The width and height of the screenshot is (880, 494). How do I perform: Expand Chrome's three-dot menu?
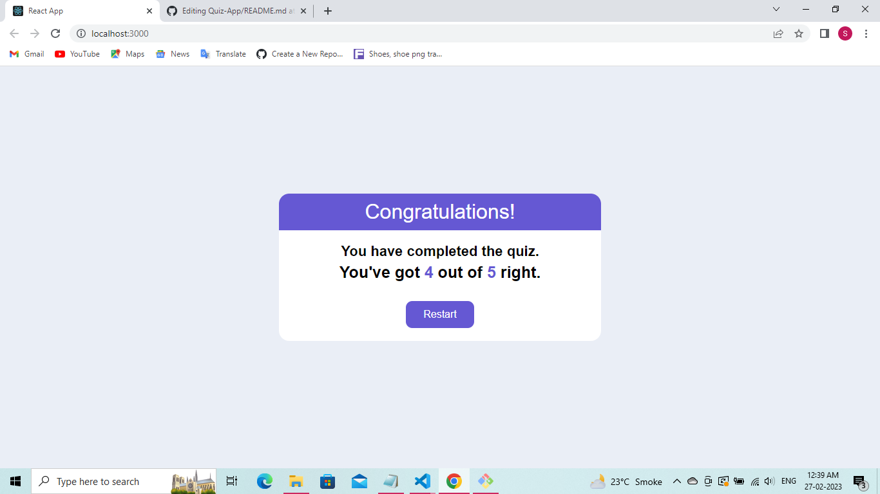click(x=866, y=33)
